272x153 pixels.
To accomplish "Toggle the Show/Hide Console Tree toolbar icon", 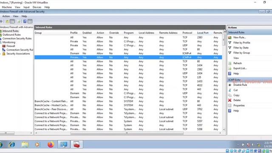I will [12, 22].
